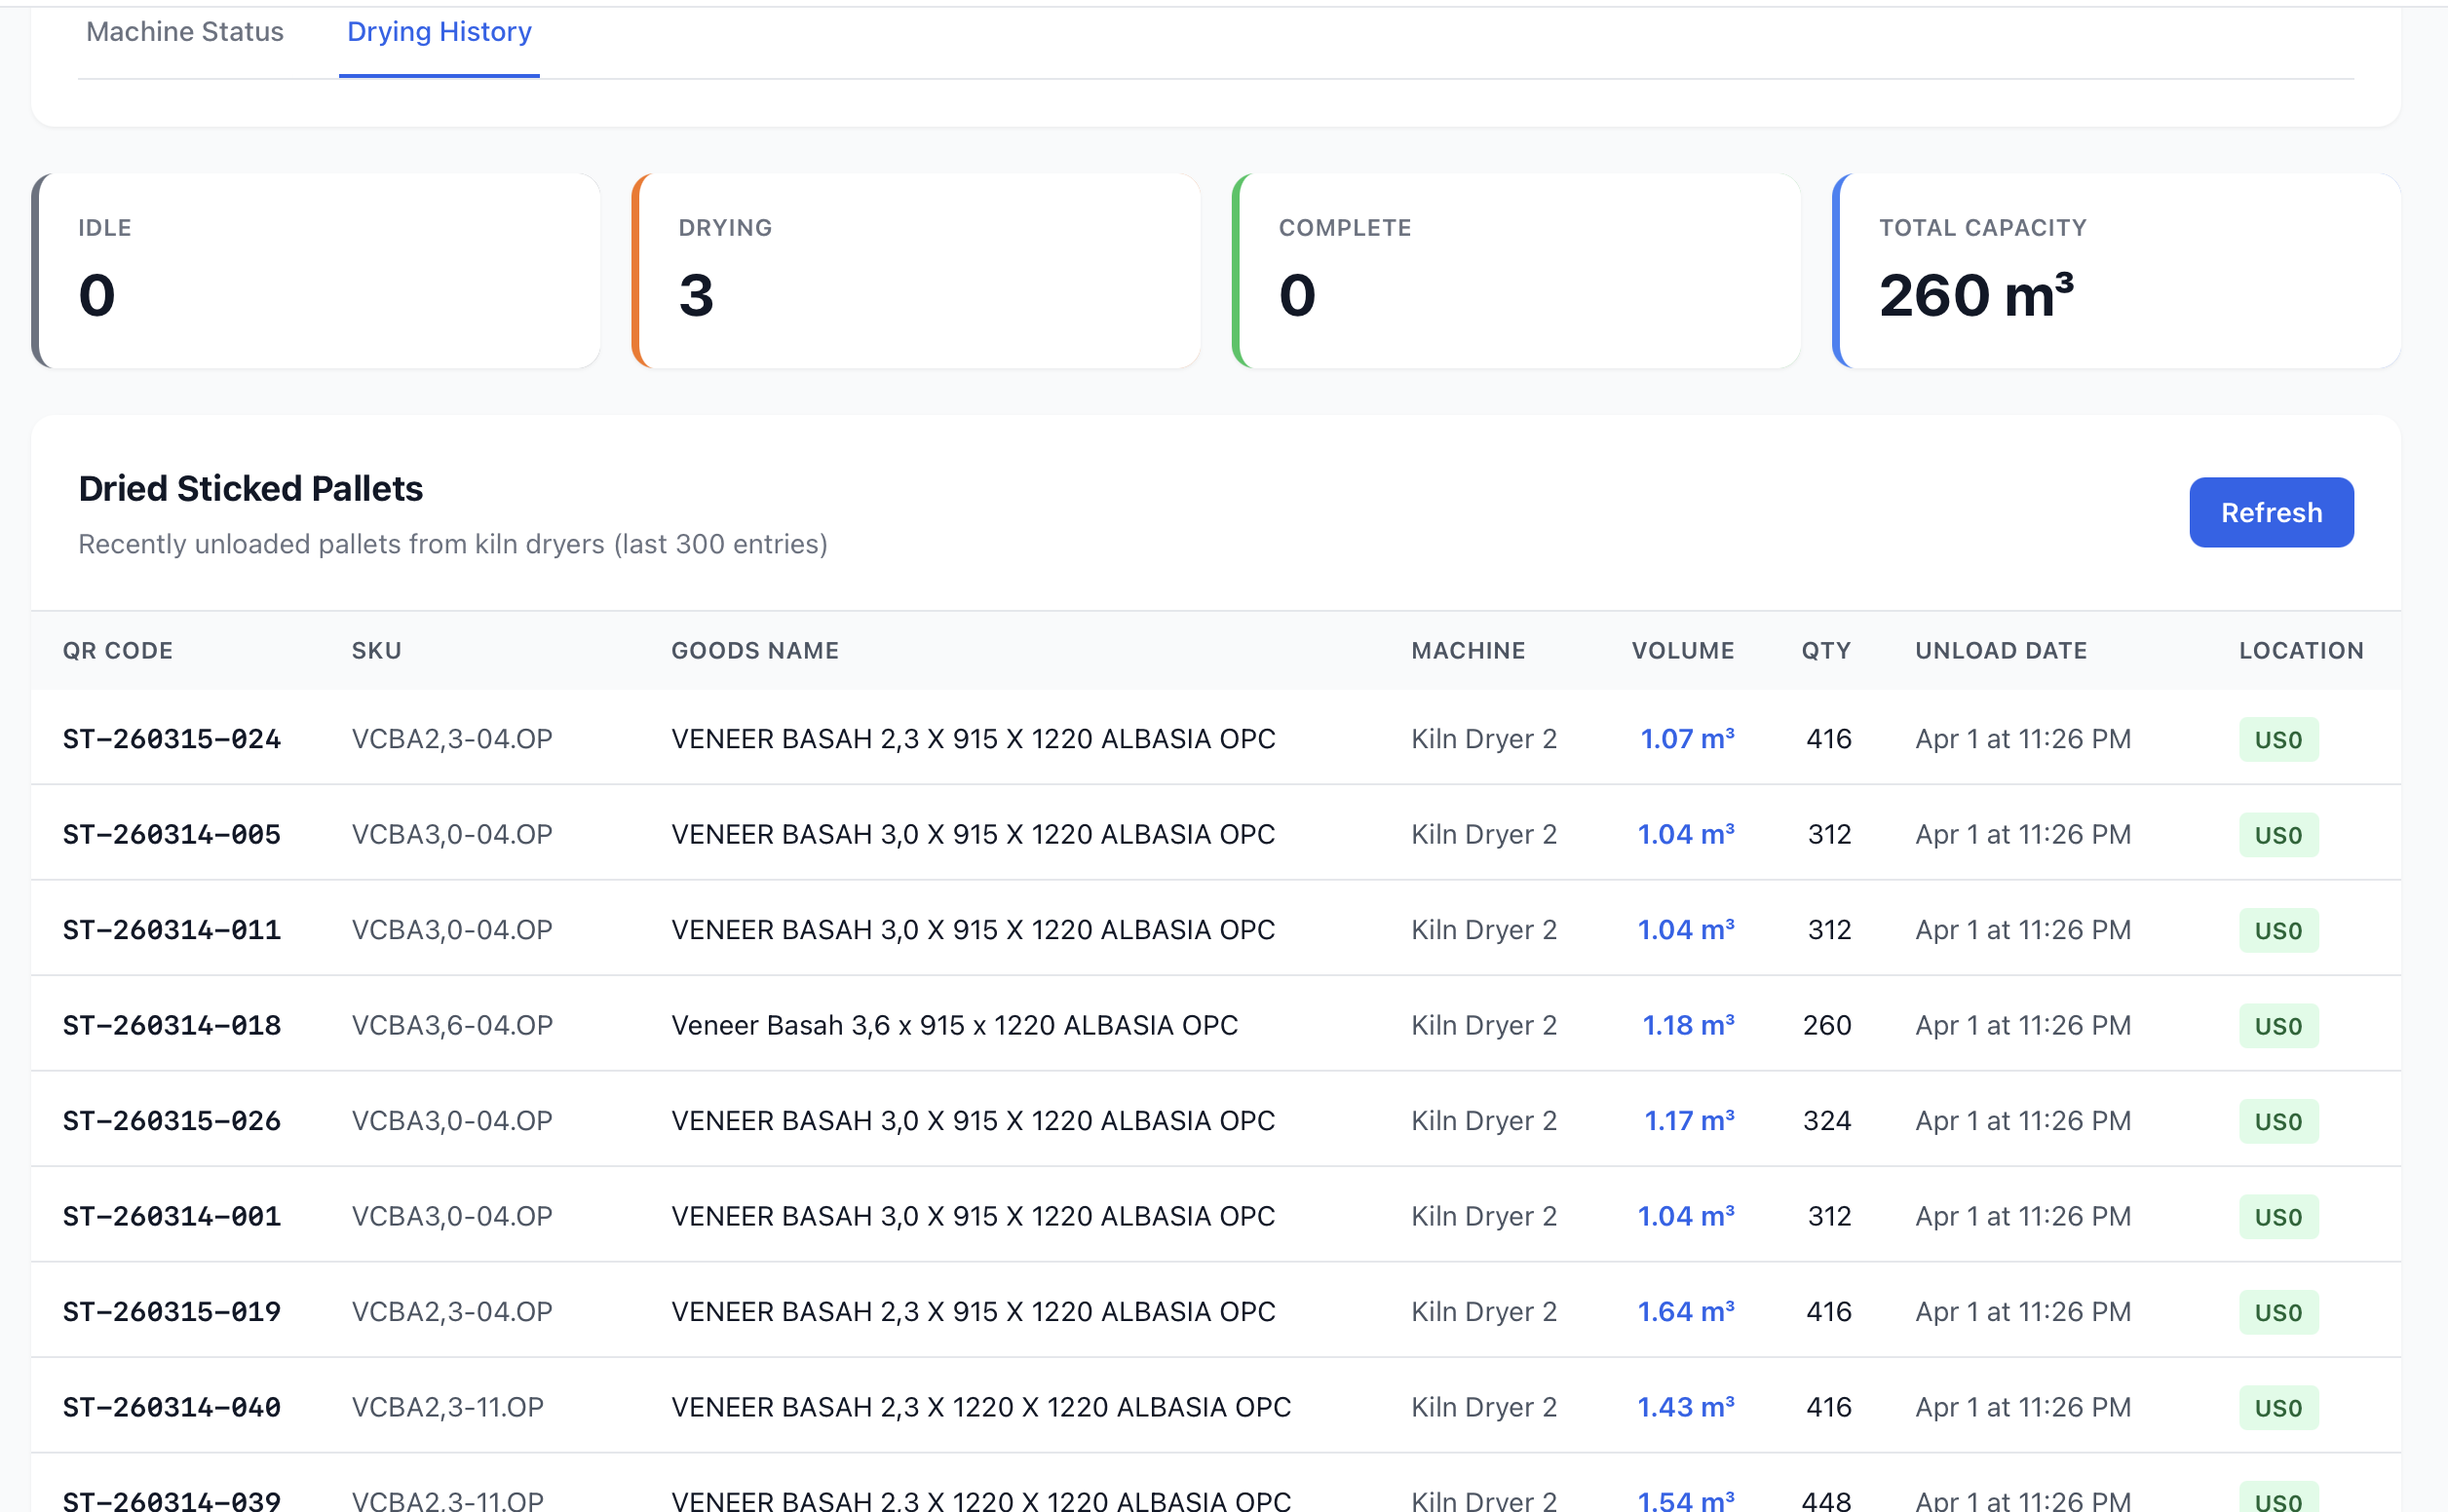
Task: Click the IDLE status card
Action: (x=316, y=271)
